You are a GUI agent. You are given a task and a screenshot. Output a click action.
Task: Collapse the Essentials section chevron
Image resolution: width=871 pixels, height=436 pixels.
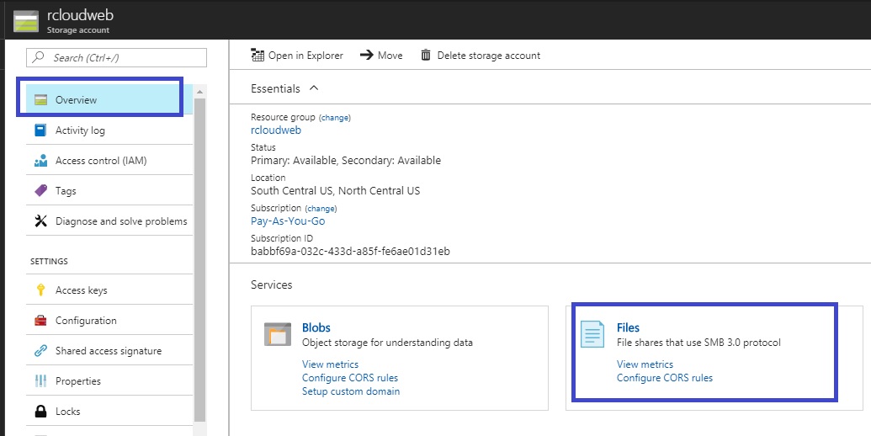pos(314,88)
